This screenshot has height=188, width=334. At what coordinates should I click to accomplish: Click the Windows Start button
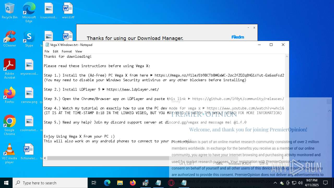tap(6, 183)
